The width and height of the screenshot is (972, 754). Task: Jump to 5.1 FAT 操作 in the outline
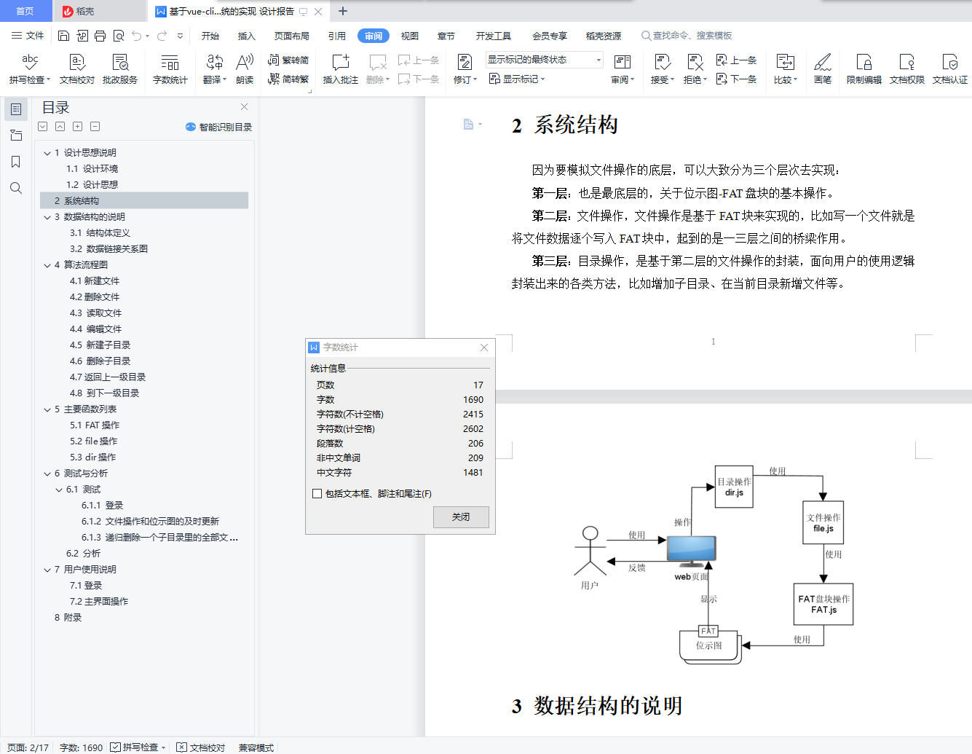95,425
